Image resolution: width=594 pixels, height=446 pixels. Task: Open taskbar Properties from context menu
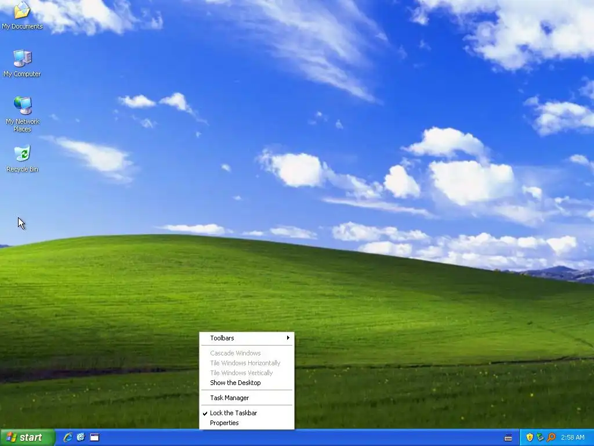[247, 423]
